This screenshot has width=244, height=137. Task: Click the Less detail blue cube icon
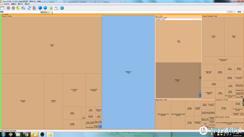click(x=40, y=8)
